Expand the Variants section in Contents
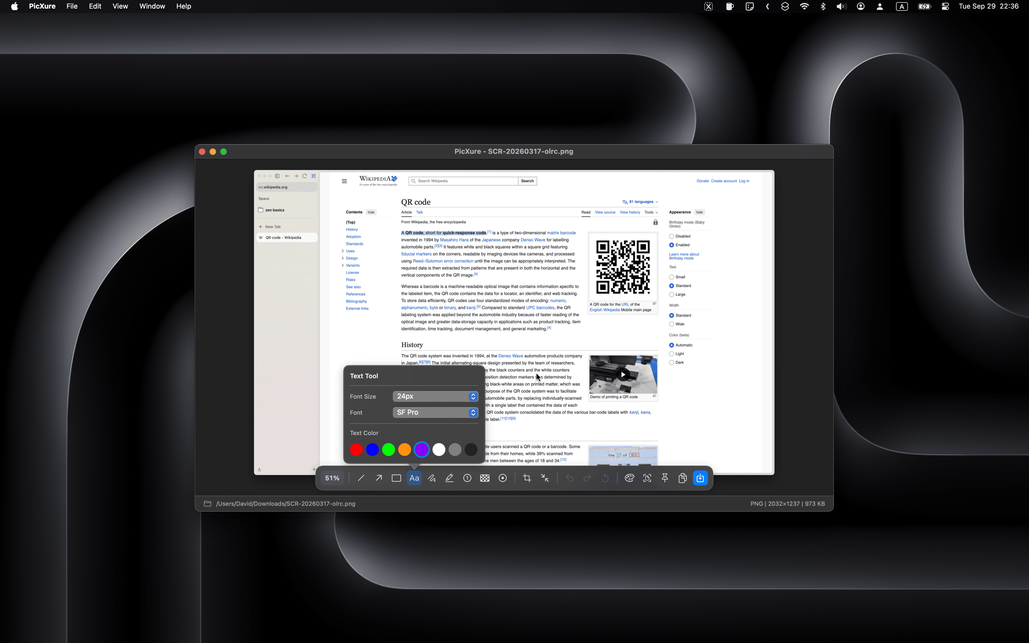Viewport: 1029px width, 643px height. [343, 265]
